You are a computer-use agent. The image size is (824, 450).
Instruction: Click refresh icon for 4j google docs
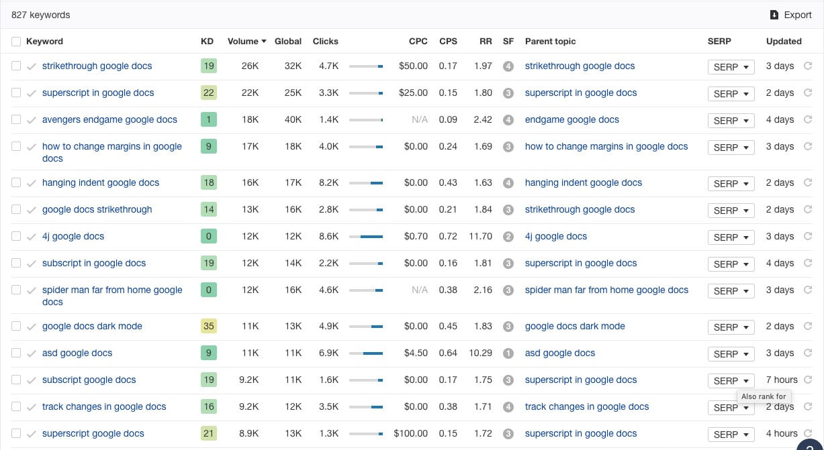tap(808, 237)
